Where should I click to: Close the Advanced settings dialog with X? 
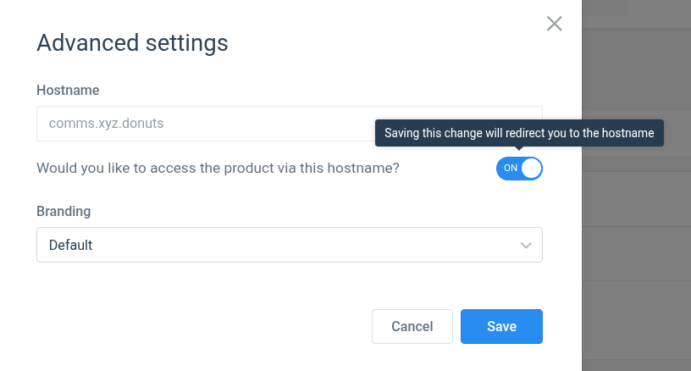point(554,24)
